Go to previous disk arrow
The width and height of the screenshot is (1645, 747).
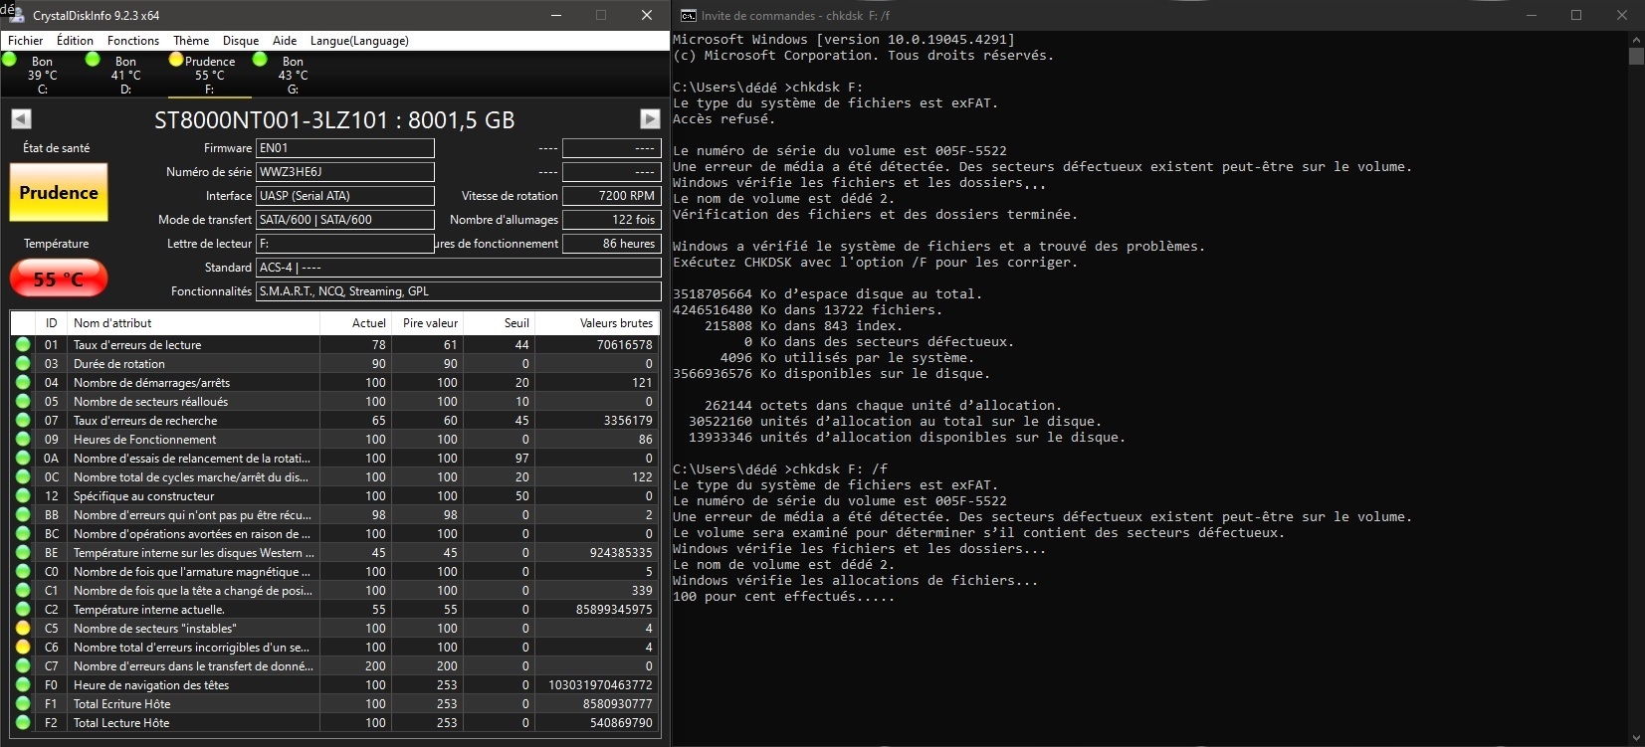[x=21, y=119]
